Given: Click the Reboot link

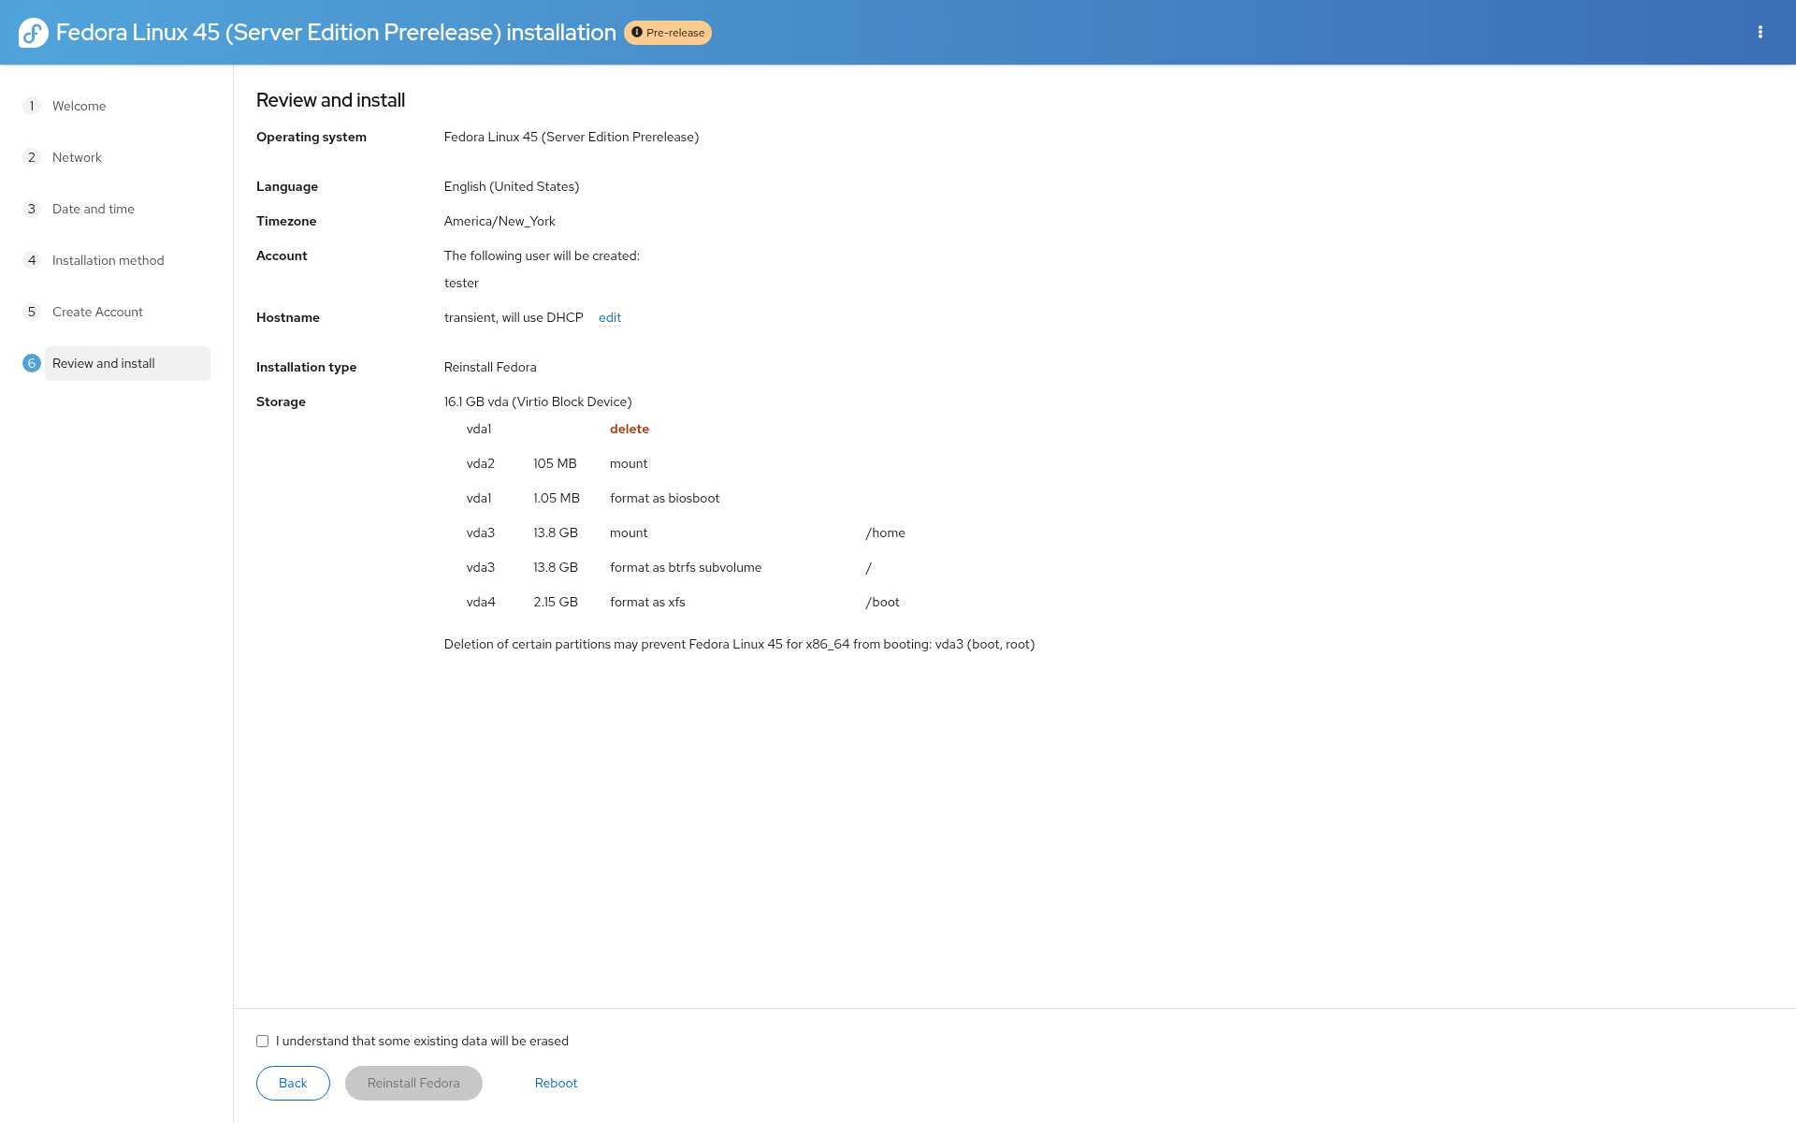Looking at the screenshot, I should point(556,1083).
